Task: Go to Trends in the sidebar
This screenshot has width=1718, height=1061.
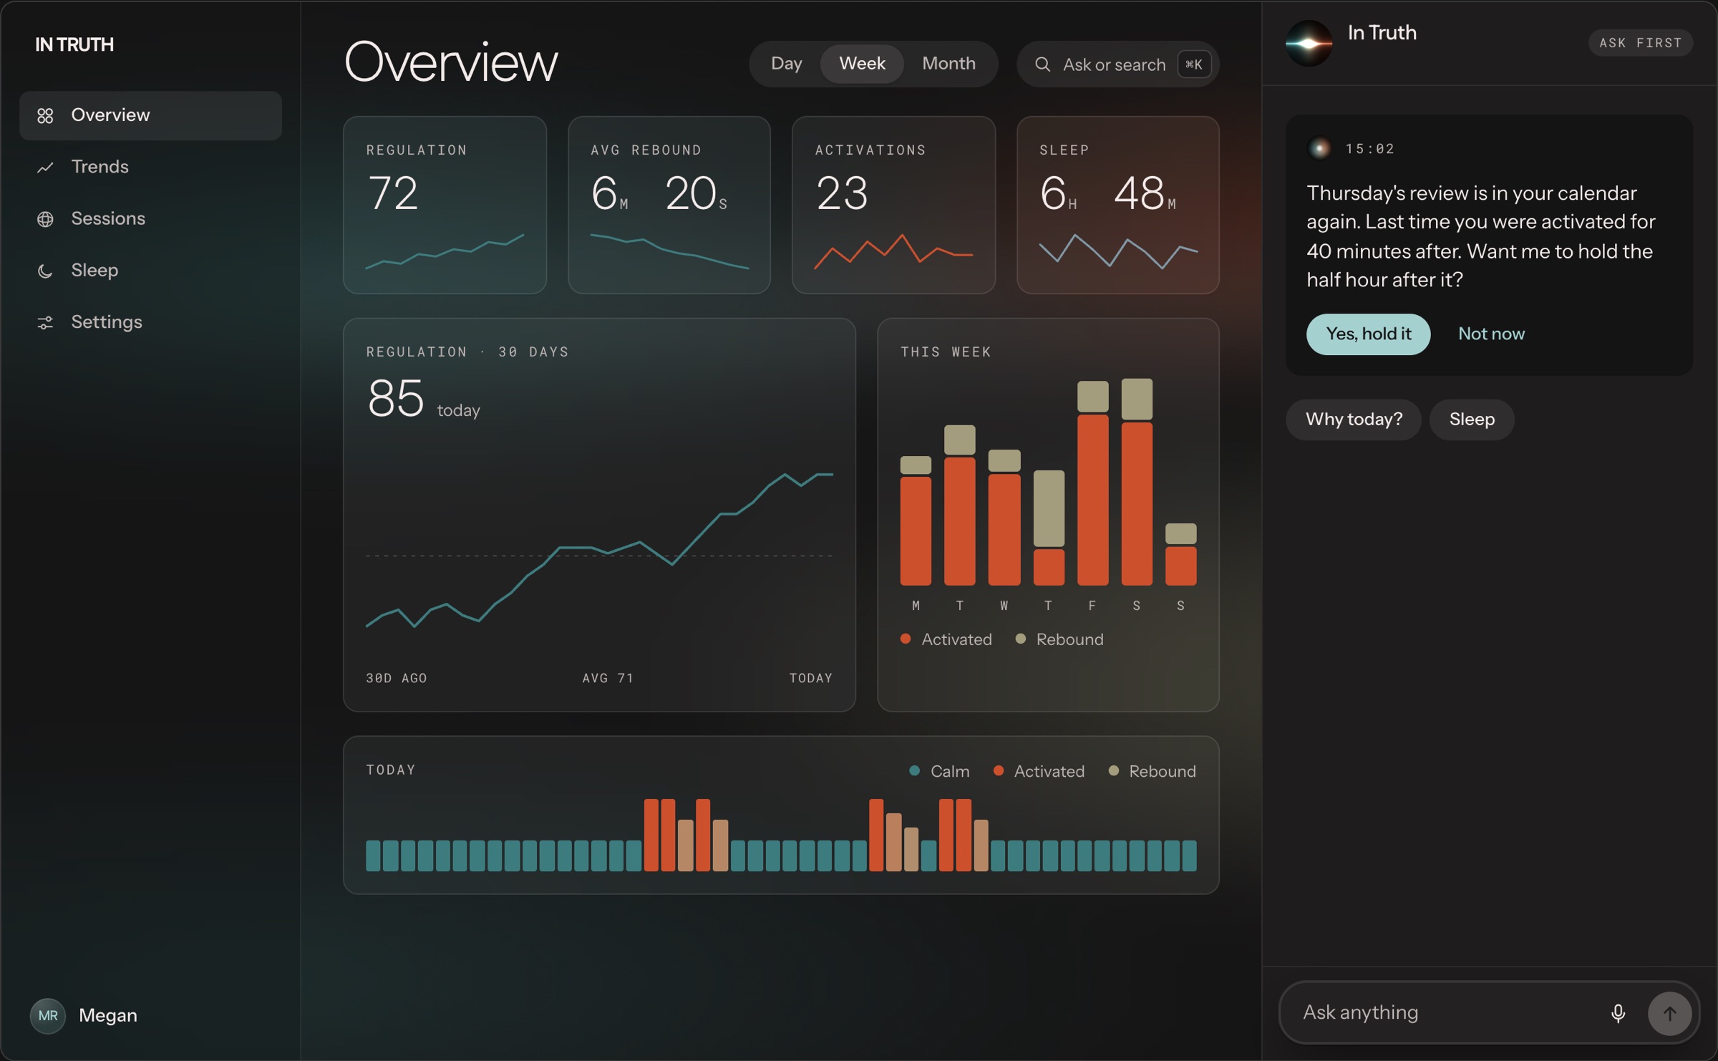Action: (150, 167)
